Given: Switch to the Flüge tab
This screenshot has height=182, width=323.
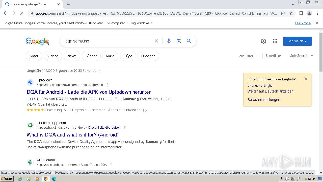Looking at the screenshot, I should 128,56.
